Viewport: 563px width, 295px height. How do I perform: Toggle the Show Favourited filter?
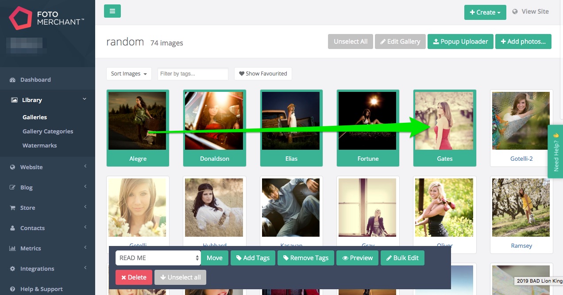(x=263, y=74)
